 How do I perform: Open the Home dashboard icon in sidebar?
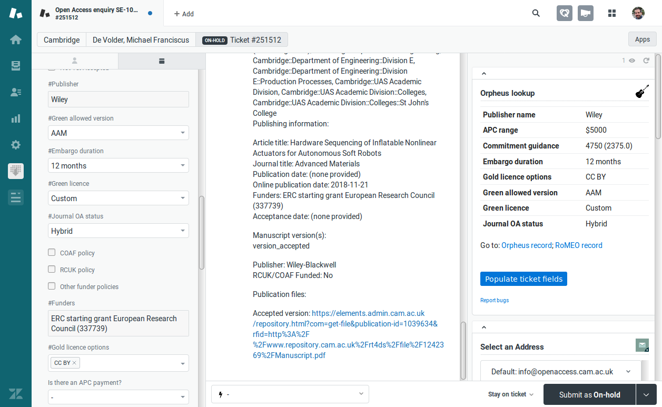(16, 39)
